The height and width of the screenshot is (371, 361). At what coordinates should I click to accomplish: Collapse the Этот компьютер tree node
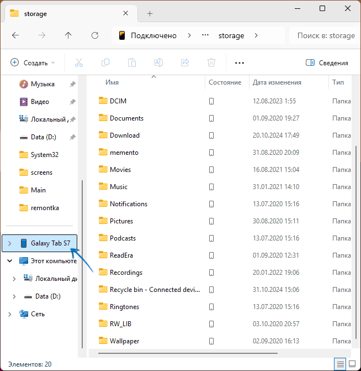click(x=10, y=261)
